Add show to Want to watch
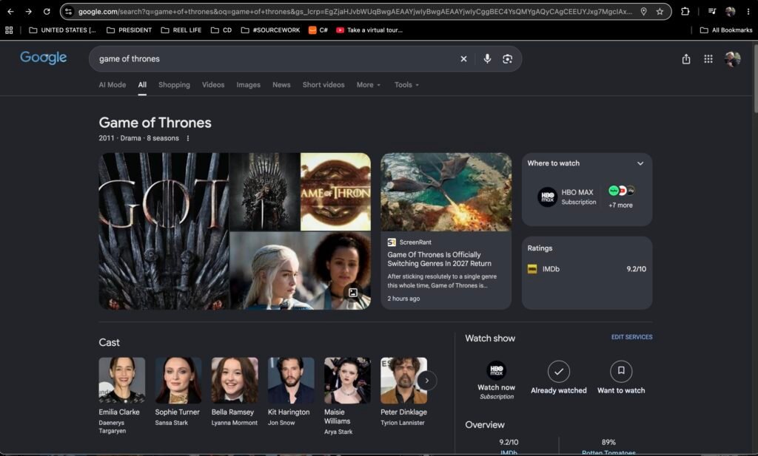The width and height of the screenshot is (758, 456). coord(621,378)
